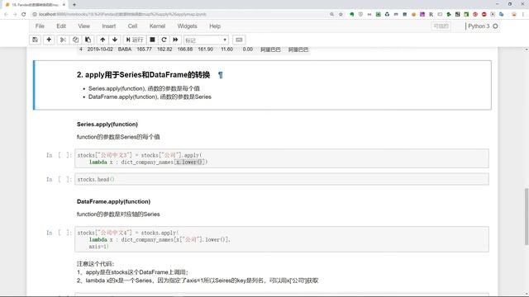Bookmark this page with star icon

(x=341, y=14)
